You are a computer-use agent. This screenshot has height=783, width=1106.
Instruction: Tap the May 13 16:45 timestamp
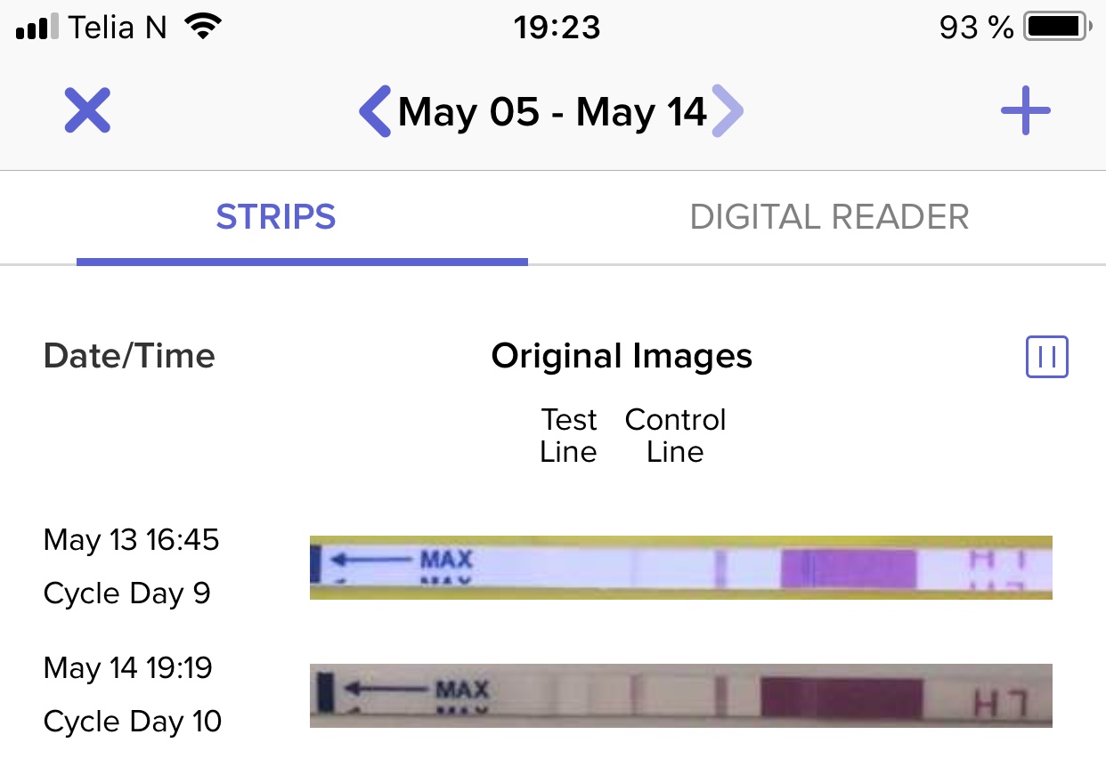pyautogui.click(x=131, y=540)
